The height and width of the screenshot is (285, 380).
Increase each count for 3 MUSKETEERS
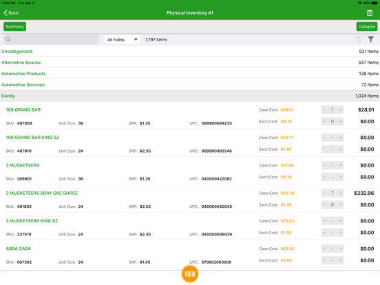[341, 177]
